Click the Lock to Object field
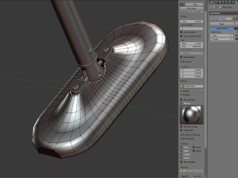 191,29
